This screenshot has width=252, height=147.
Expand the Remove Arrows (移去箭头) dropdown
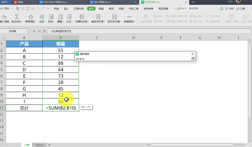[204, 16]
